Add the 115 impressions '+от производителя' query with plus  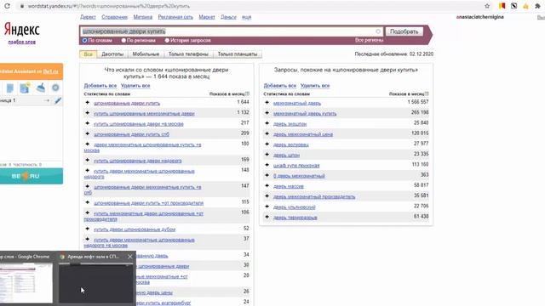pos(88,202)
